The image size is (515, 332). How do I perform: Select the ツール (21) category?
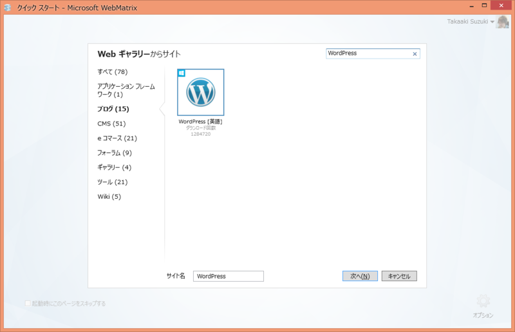pos(113,182)
